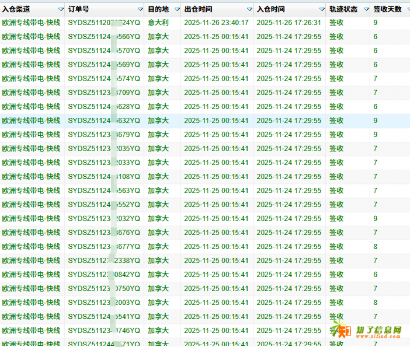
Task: Sort by the 出仓时间 header label
Action: (x=198, y=9)
